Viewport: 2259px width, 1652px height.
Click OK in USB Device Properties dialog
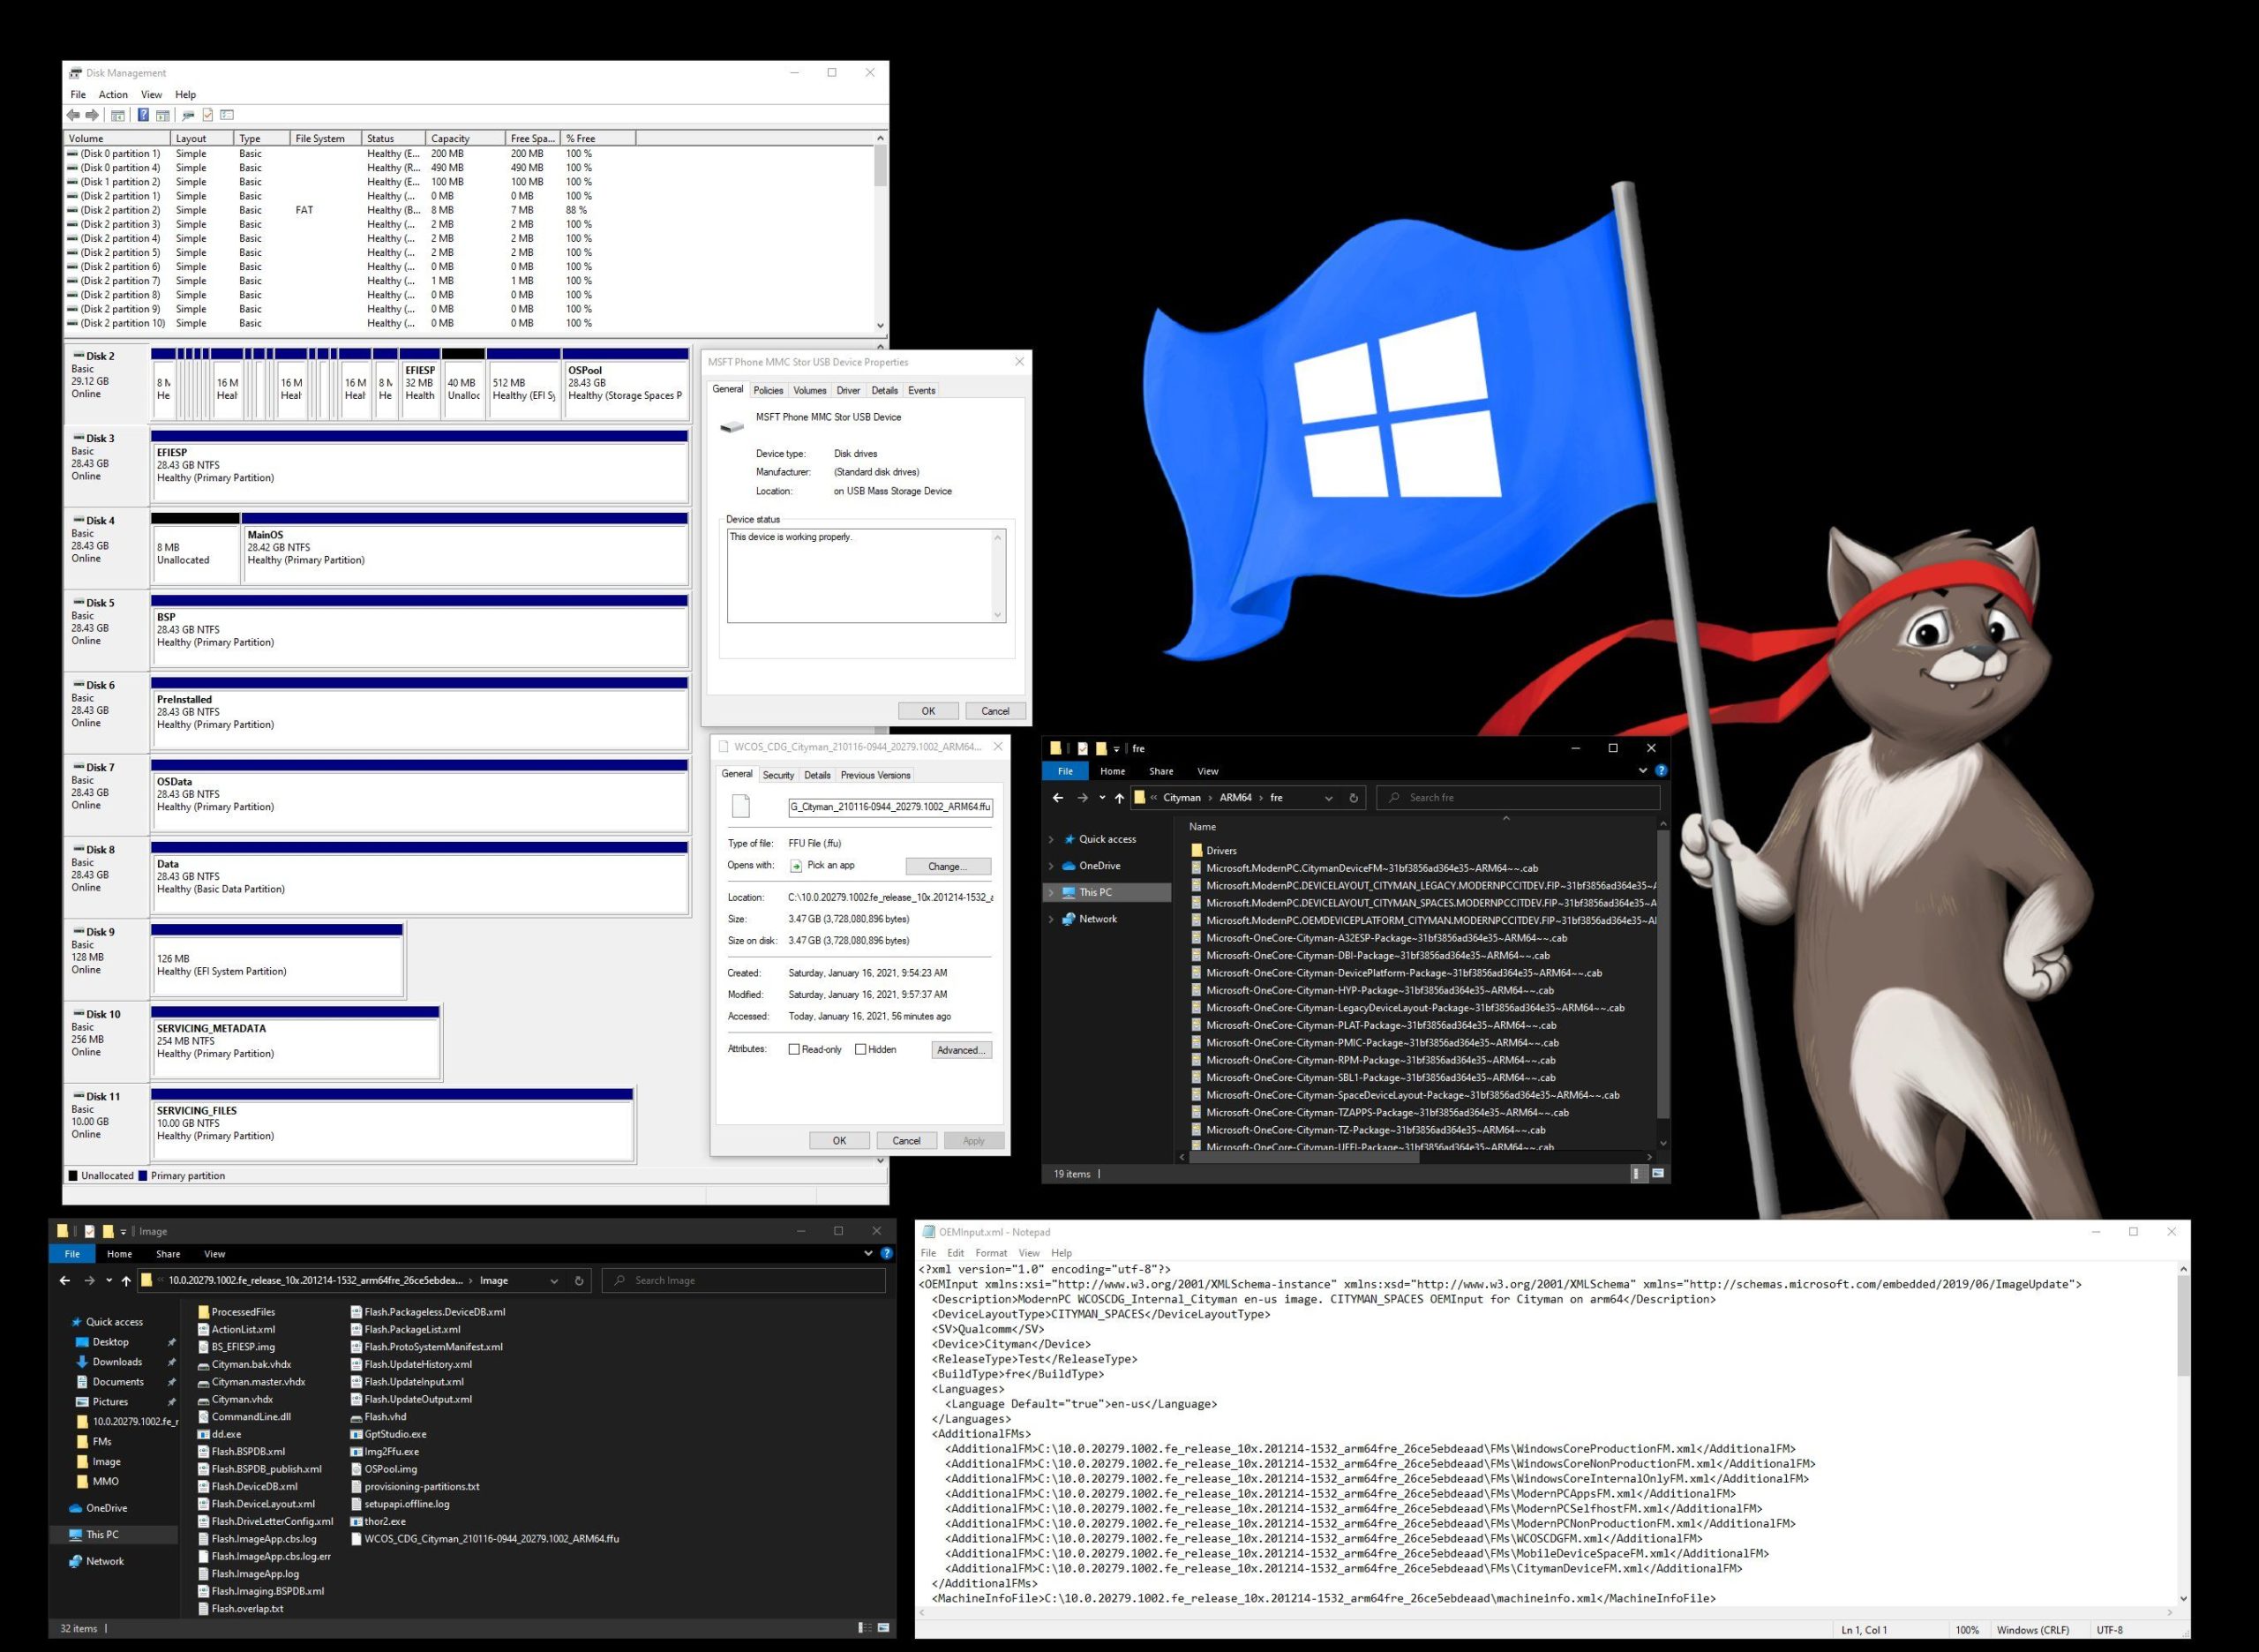point(928,711)
